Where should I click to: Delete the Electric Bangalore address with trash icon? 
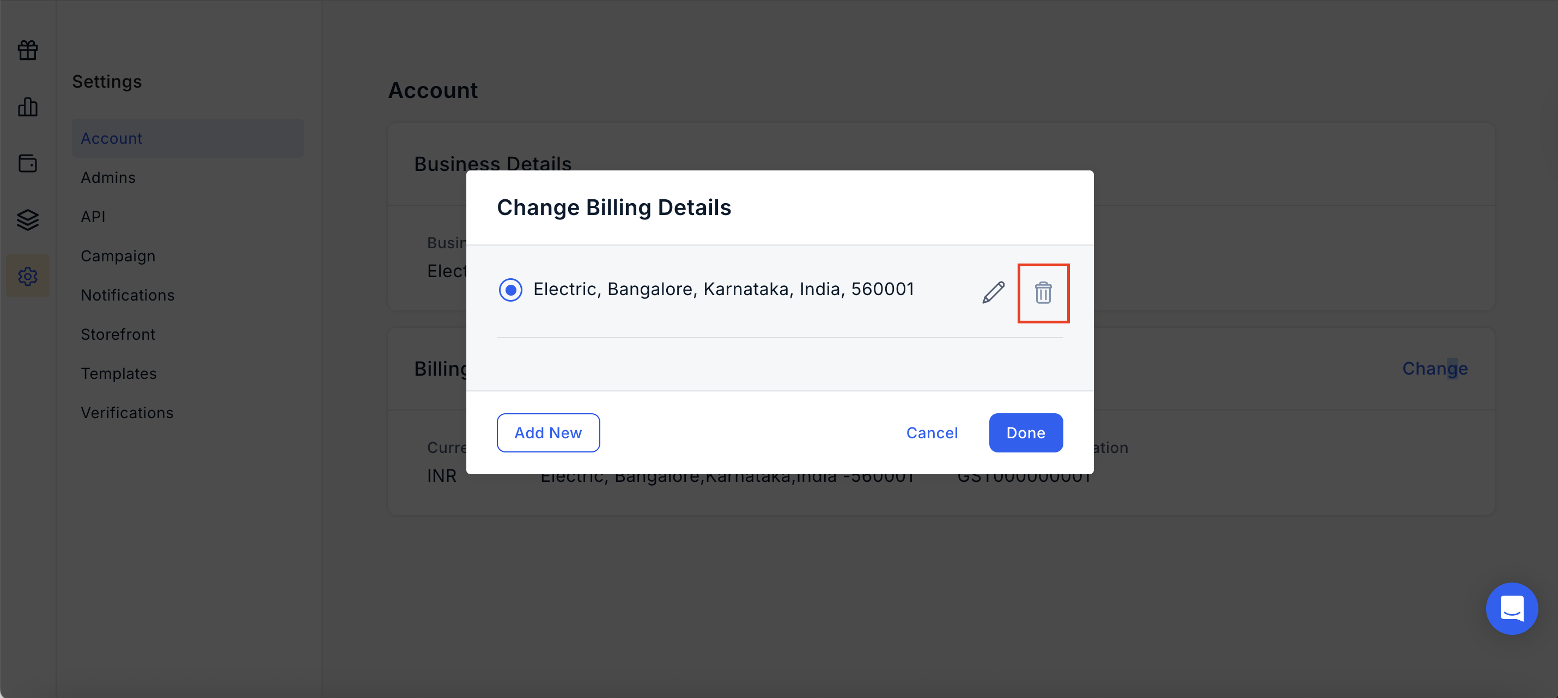click(1043, 292)
